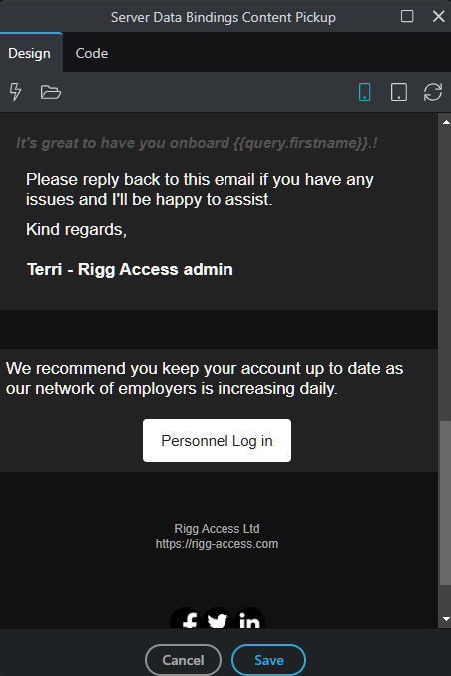
Task: Click the vertical scrollbar thumb
Action: click(445, 503)
